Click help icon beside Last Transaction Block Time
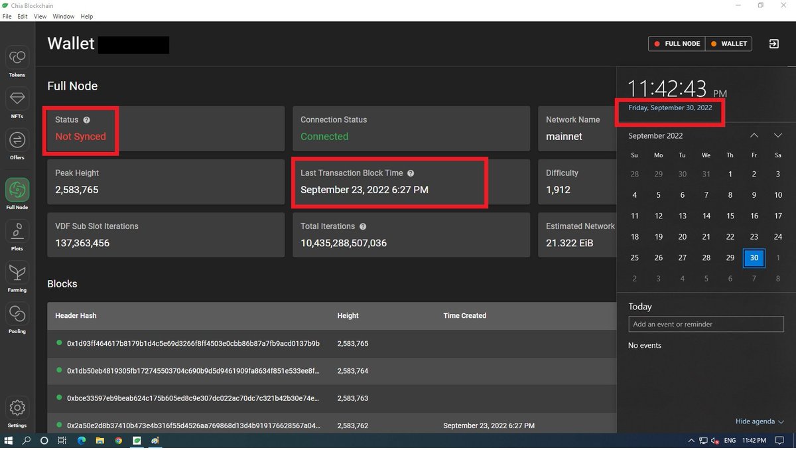 (x=411, y=173)
